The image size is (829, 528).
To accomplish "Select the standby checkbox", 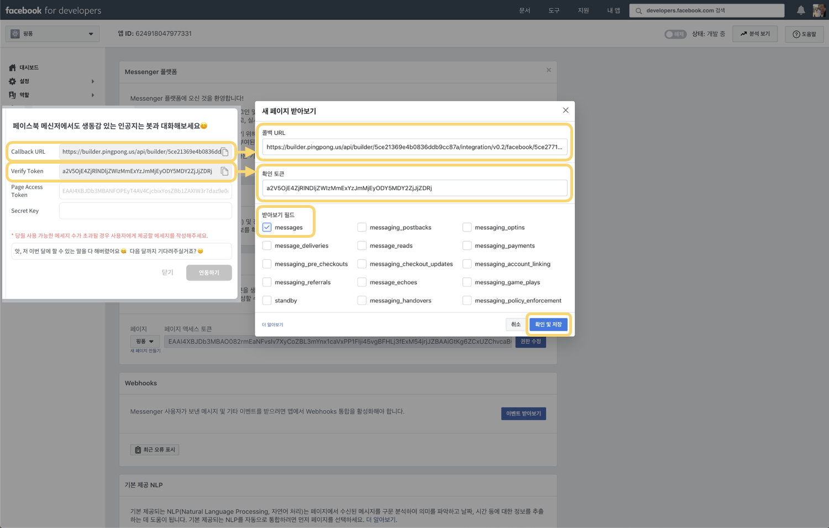I will coord(267,300).
